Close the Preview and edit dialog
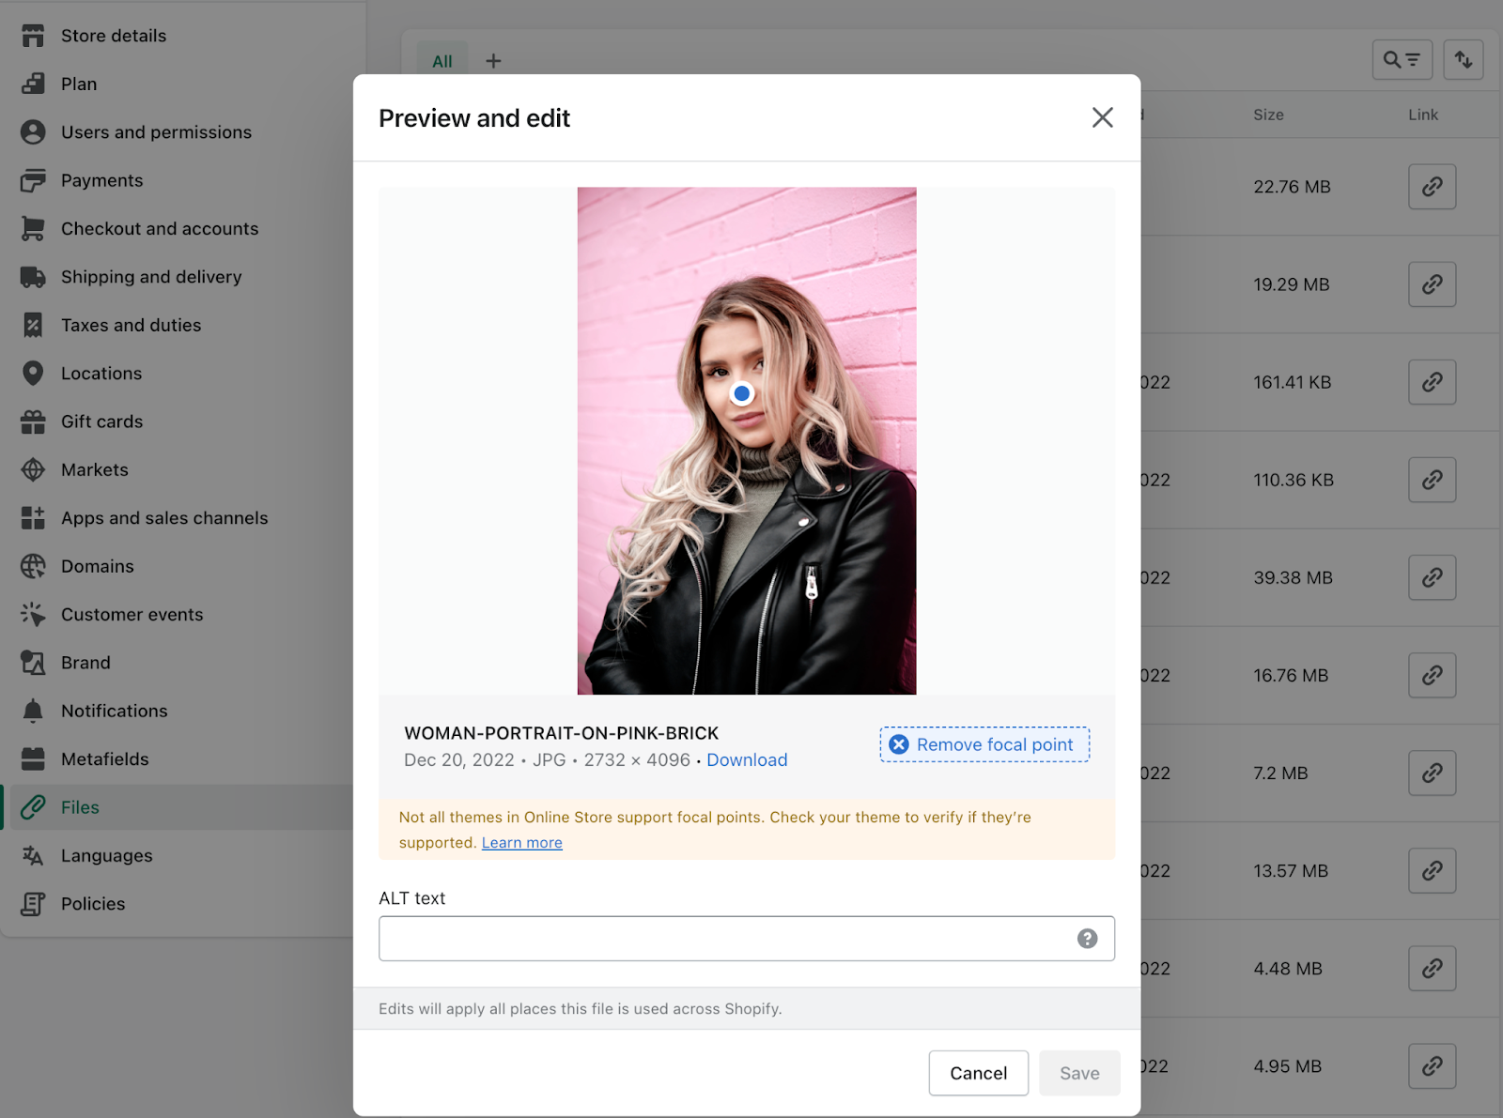Viewport: 1503px width, 1118px height. click(1102, 117)
